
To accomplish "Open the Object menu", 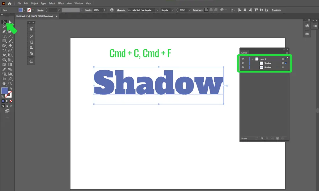I will [34, 4].
